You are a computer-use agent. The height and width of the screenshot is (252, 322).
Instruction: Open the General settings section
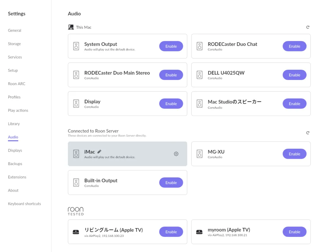tap(15, 31)
